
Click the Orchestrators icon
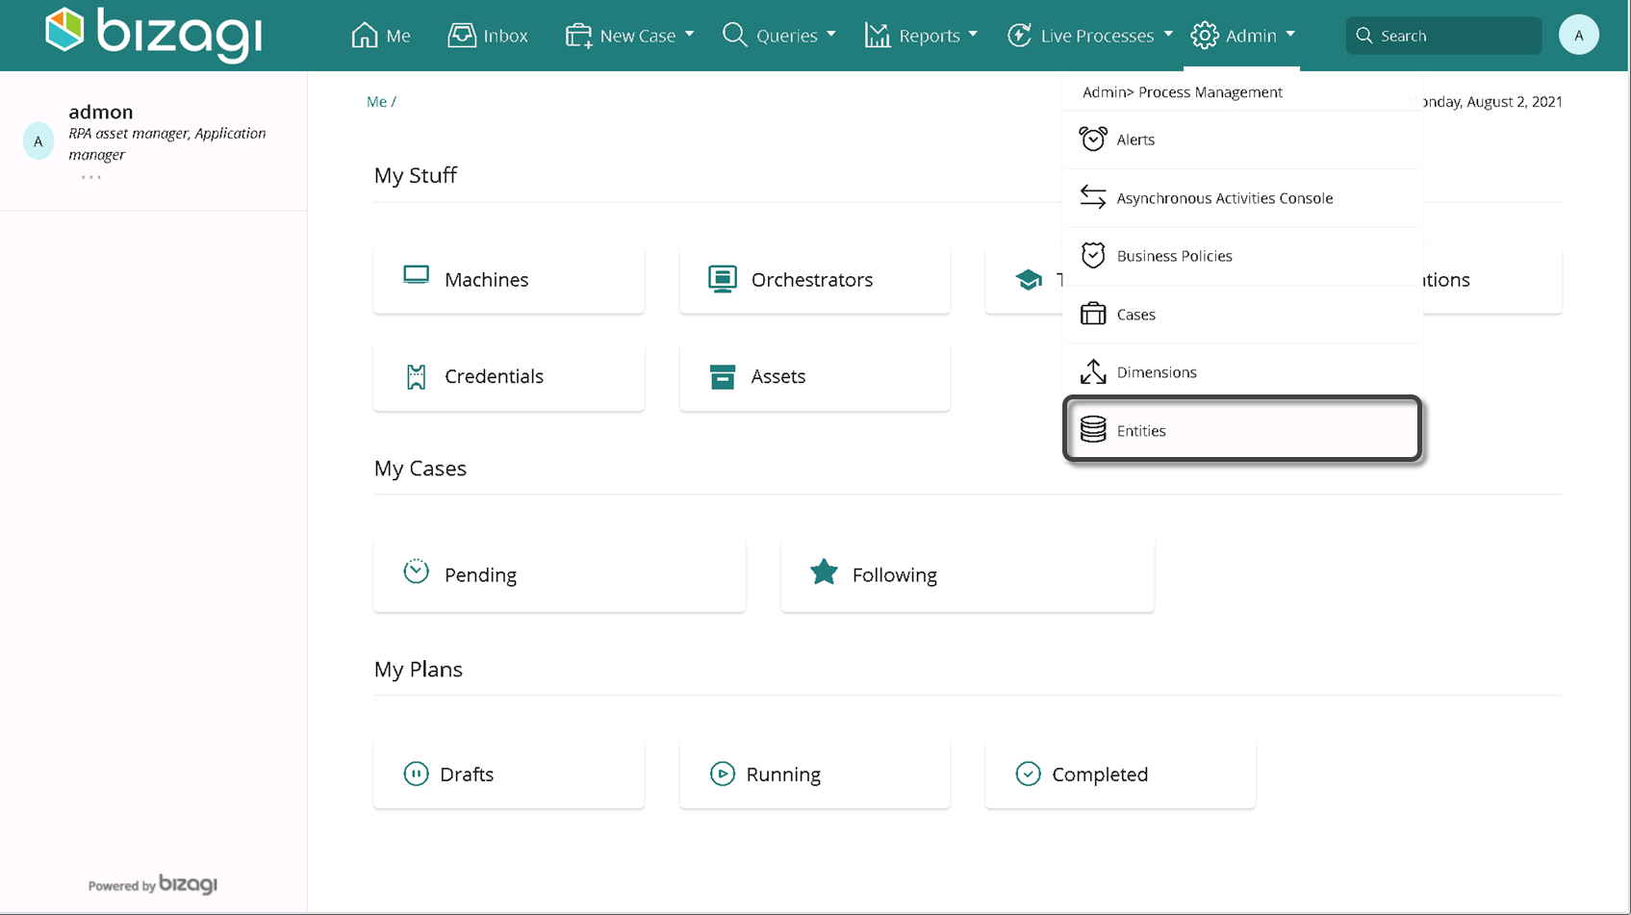tap(723, 279)
